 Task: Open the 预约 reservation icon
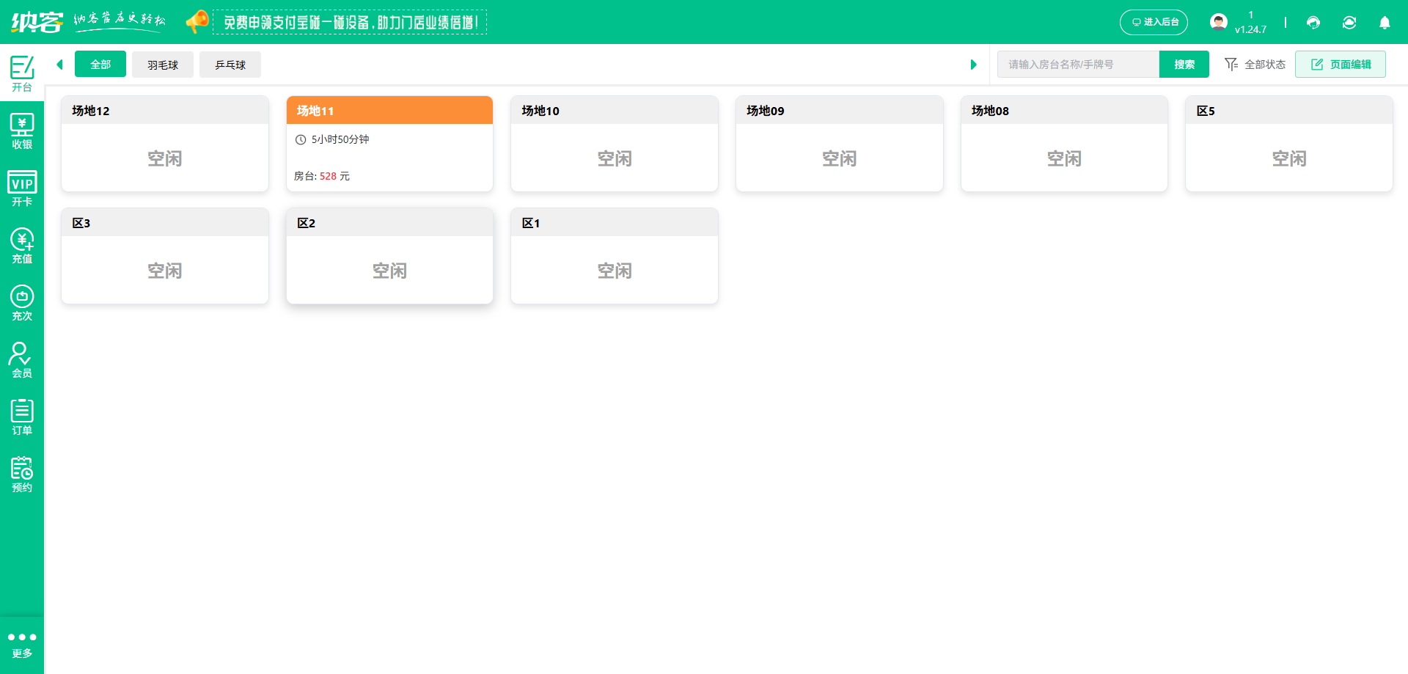[22, 474]
